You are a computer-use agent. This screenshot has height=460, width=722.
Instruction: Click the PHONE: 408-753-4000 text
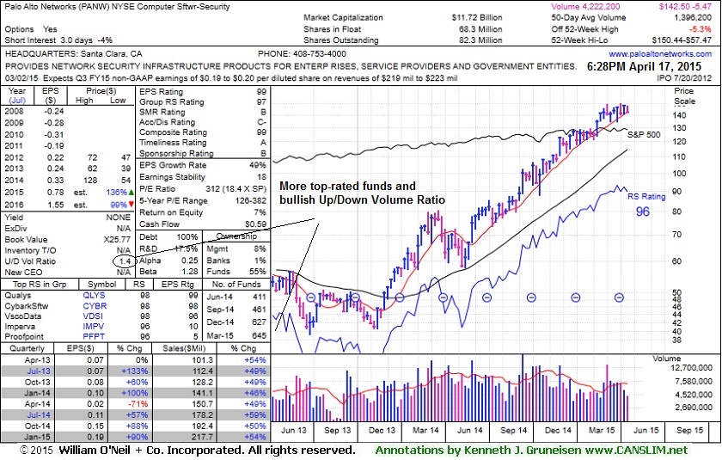tap(302, 54)
